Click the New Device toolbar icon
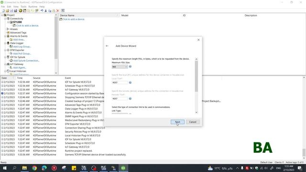Viewport: 306px width, 172px height. (24, 11)
